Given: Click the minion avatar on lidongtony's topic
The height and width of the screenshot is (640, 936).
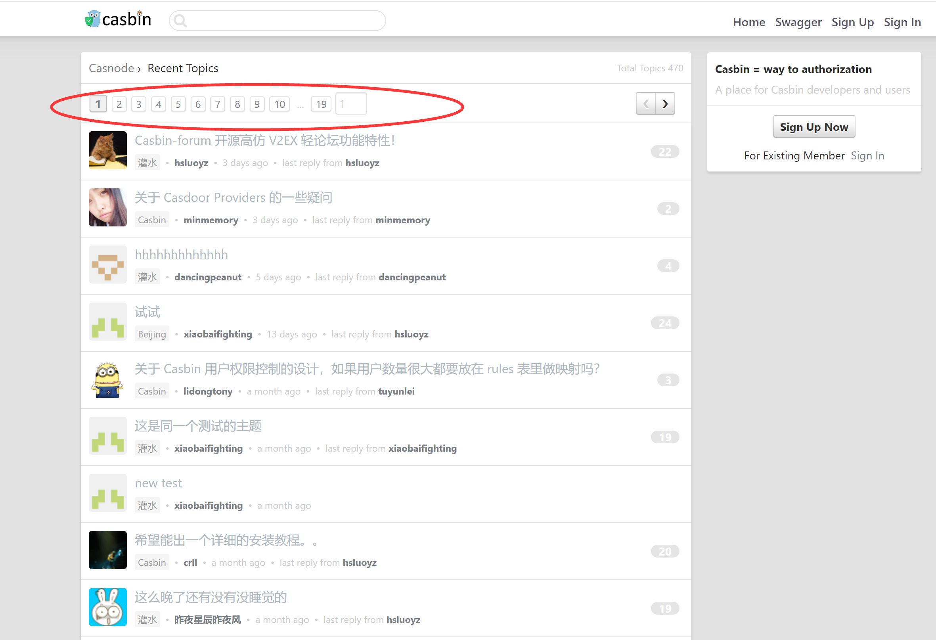Looking at the screenshot, I should (x=107, y=379).
